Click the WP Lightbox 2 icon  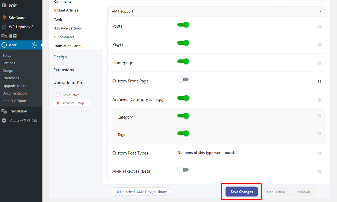4,27
